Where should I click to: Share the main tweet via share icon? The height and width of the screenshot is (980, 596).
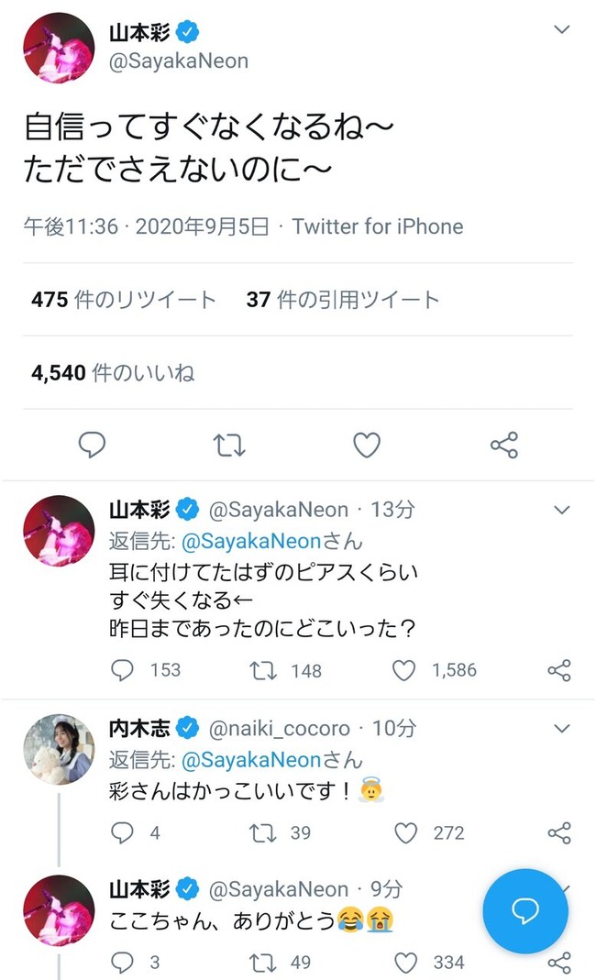pyautogui.click(x=504, y=445)
